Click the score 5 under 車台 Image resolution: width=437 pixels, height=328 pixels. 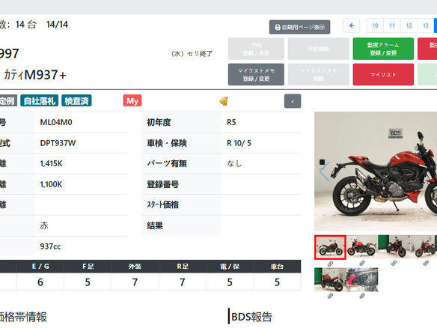tap(277, 282)
